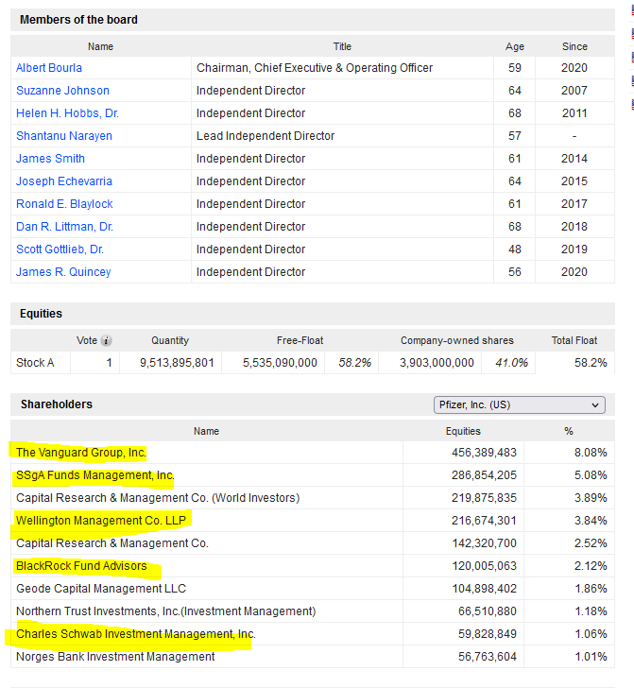The width and height of the screenshot is (634, 688).
Task: Click the 5.08% percentage cell
Action: (x=591, y=475)
